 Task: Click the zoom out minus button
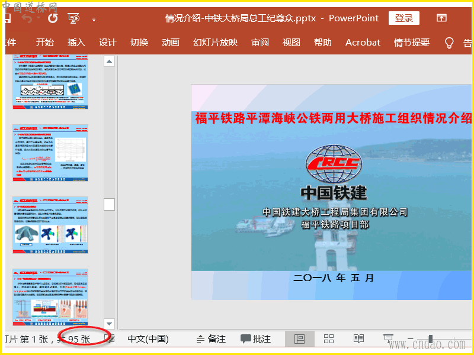coord(410,338)
